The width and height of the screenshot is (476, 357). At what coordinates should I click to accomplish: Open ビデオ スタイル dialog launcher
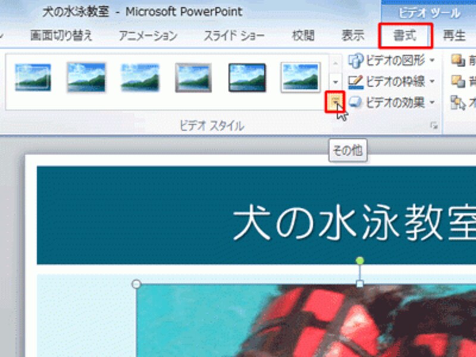tap(434, 126)
